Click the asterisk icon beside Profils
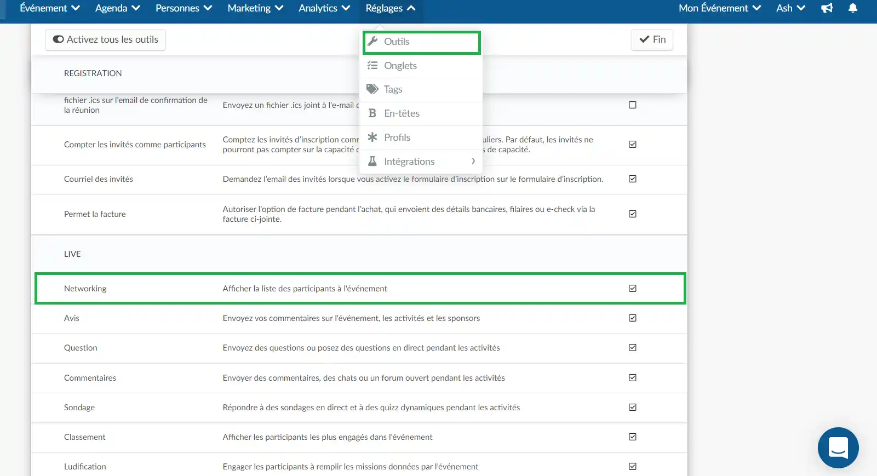 point(372,137)
